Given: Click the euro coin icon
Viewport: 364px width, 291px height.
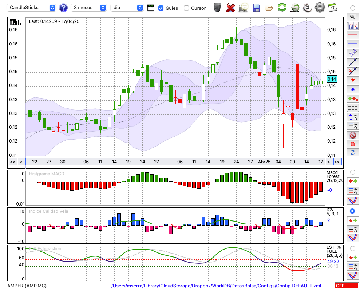Looking at the screenshot, I should (x=307, y=8).
